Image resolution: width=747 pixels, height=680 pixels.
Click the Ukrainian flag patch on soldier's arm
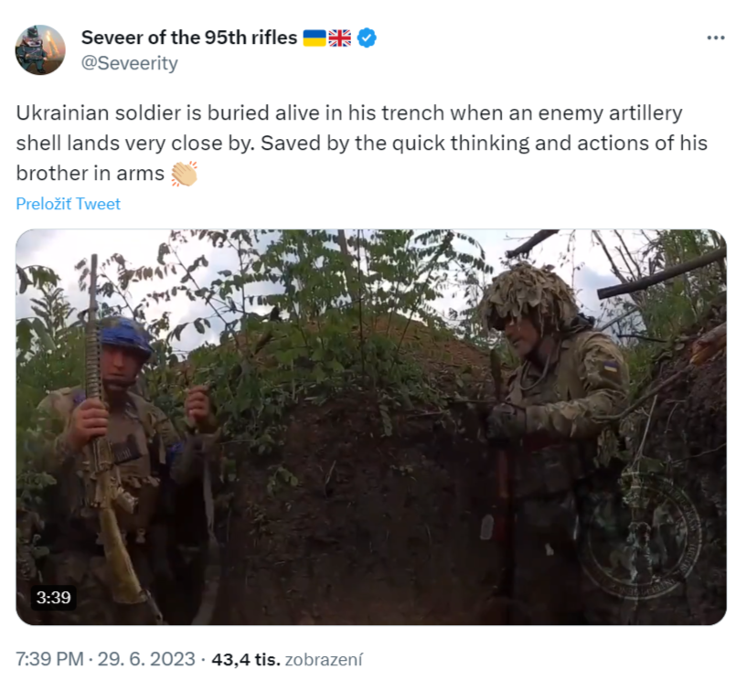pos(609,370)
